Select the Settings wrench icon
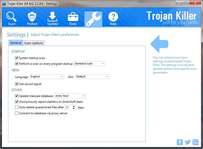Viewport: 203px width, 149px height. tap(93, 19)
